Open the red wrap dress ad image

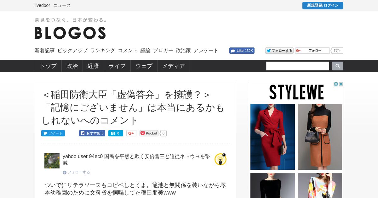point(272,137)
